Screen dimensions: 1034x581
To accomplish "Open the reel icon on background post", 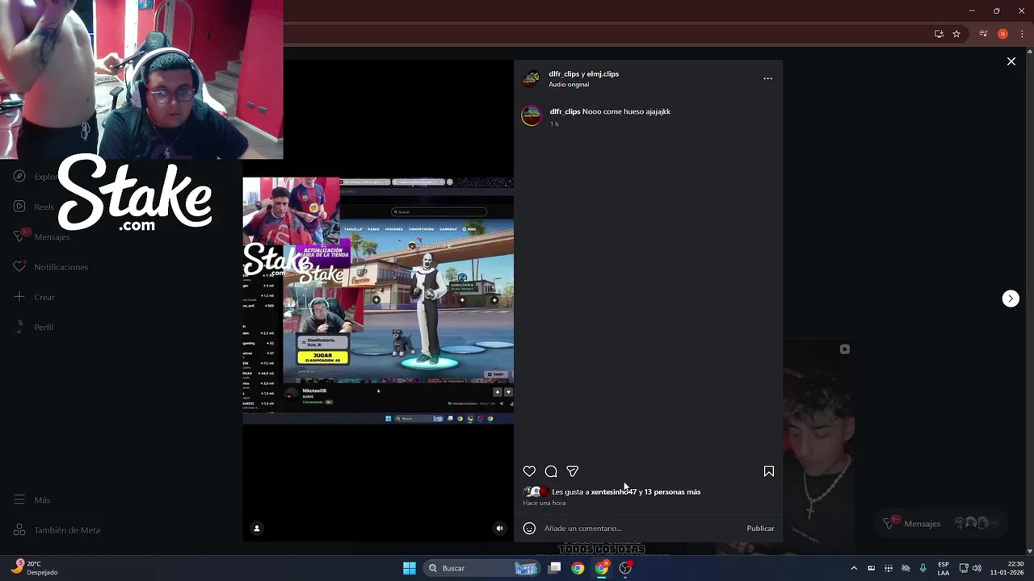I will 844,349.
